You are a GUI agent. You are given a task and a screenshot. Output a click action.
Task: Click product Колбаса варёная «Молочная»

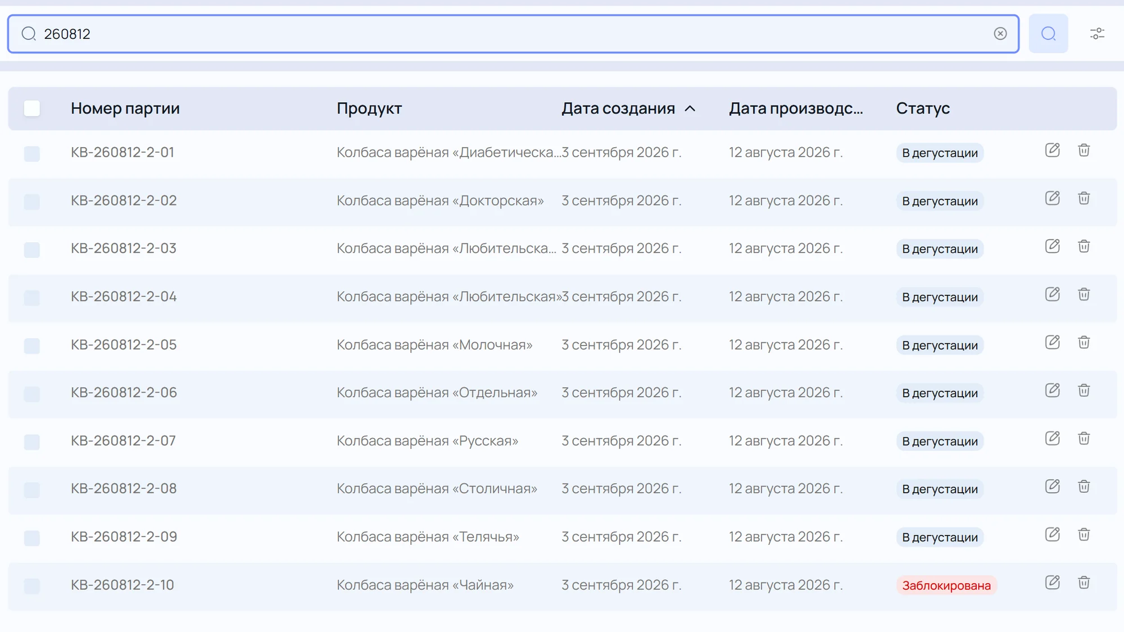[x=434, y=345]
